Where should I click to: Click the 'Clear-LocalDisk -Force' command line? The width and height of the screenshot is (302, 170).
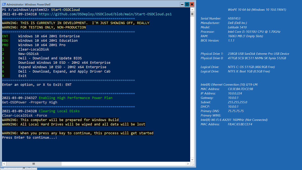24,115
